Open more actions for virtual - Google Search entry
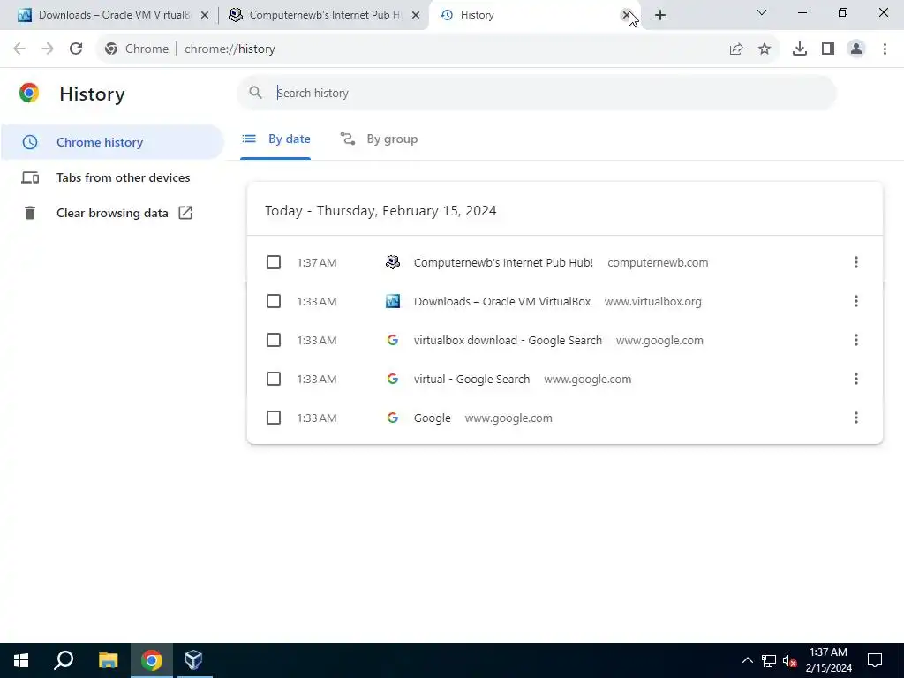 [856, 379]
